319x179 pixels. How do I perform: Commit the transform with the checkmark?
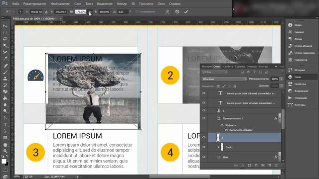click(186, 12)
